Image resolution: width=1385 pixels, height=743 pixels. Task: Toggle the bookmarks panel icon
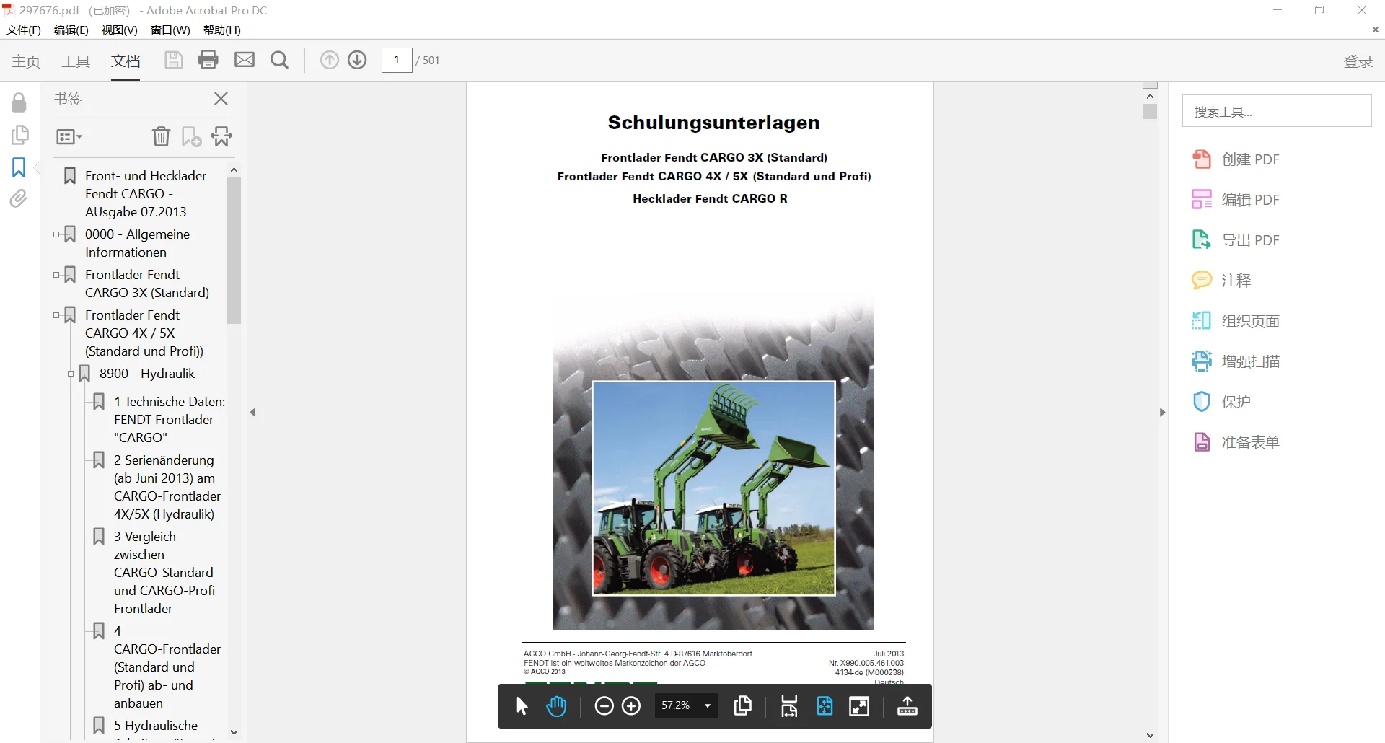(x=19, y=167)
